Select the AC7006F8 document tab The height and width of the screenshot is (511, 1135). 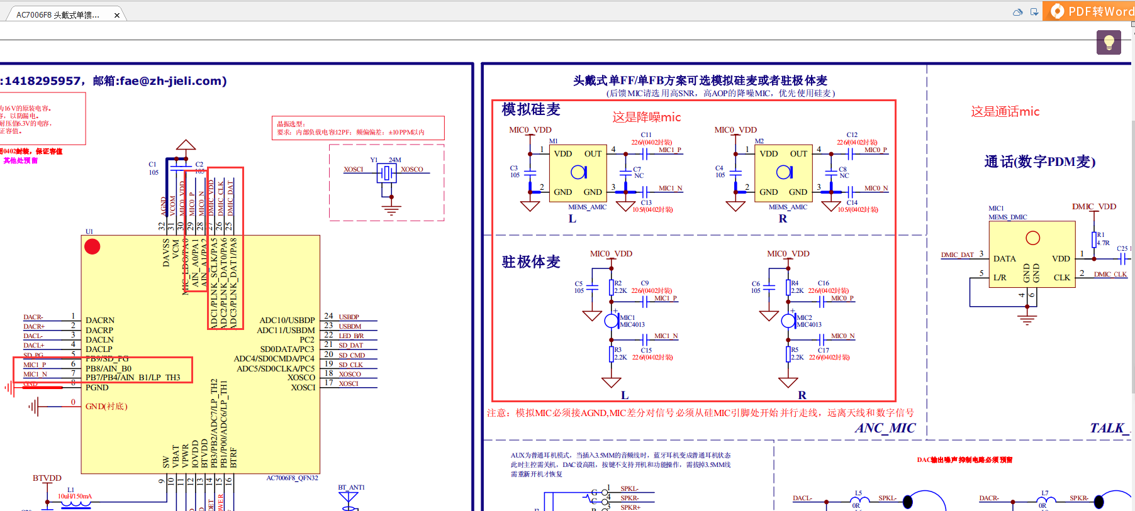click(x=63, y=14)
